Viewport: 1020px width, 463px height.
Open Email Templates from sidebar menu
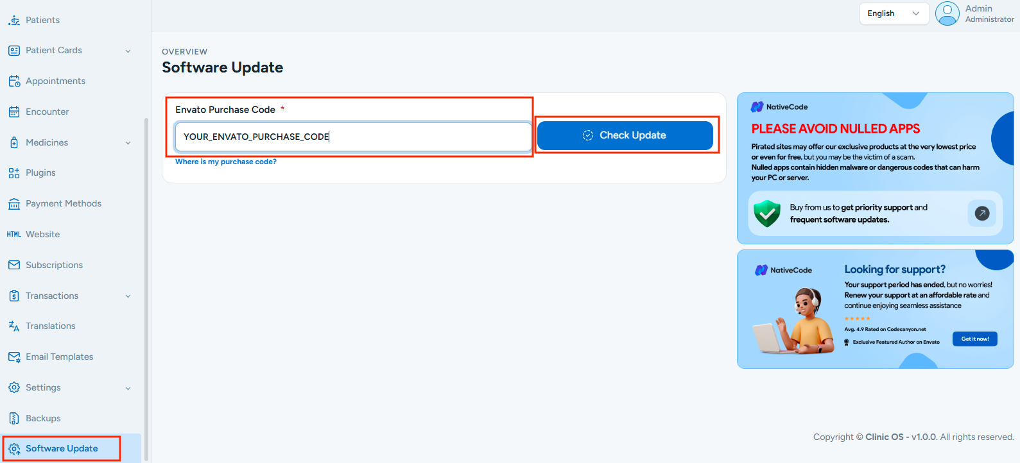point(59,357)
